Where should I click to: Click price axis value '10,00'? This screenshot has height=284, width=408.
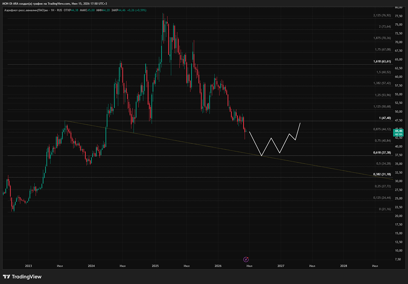pos(399,251)
